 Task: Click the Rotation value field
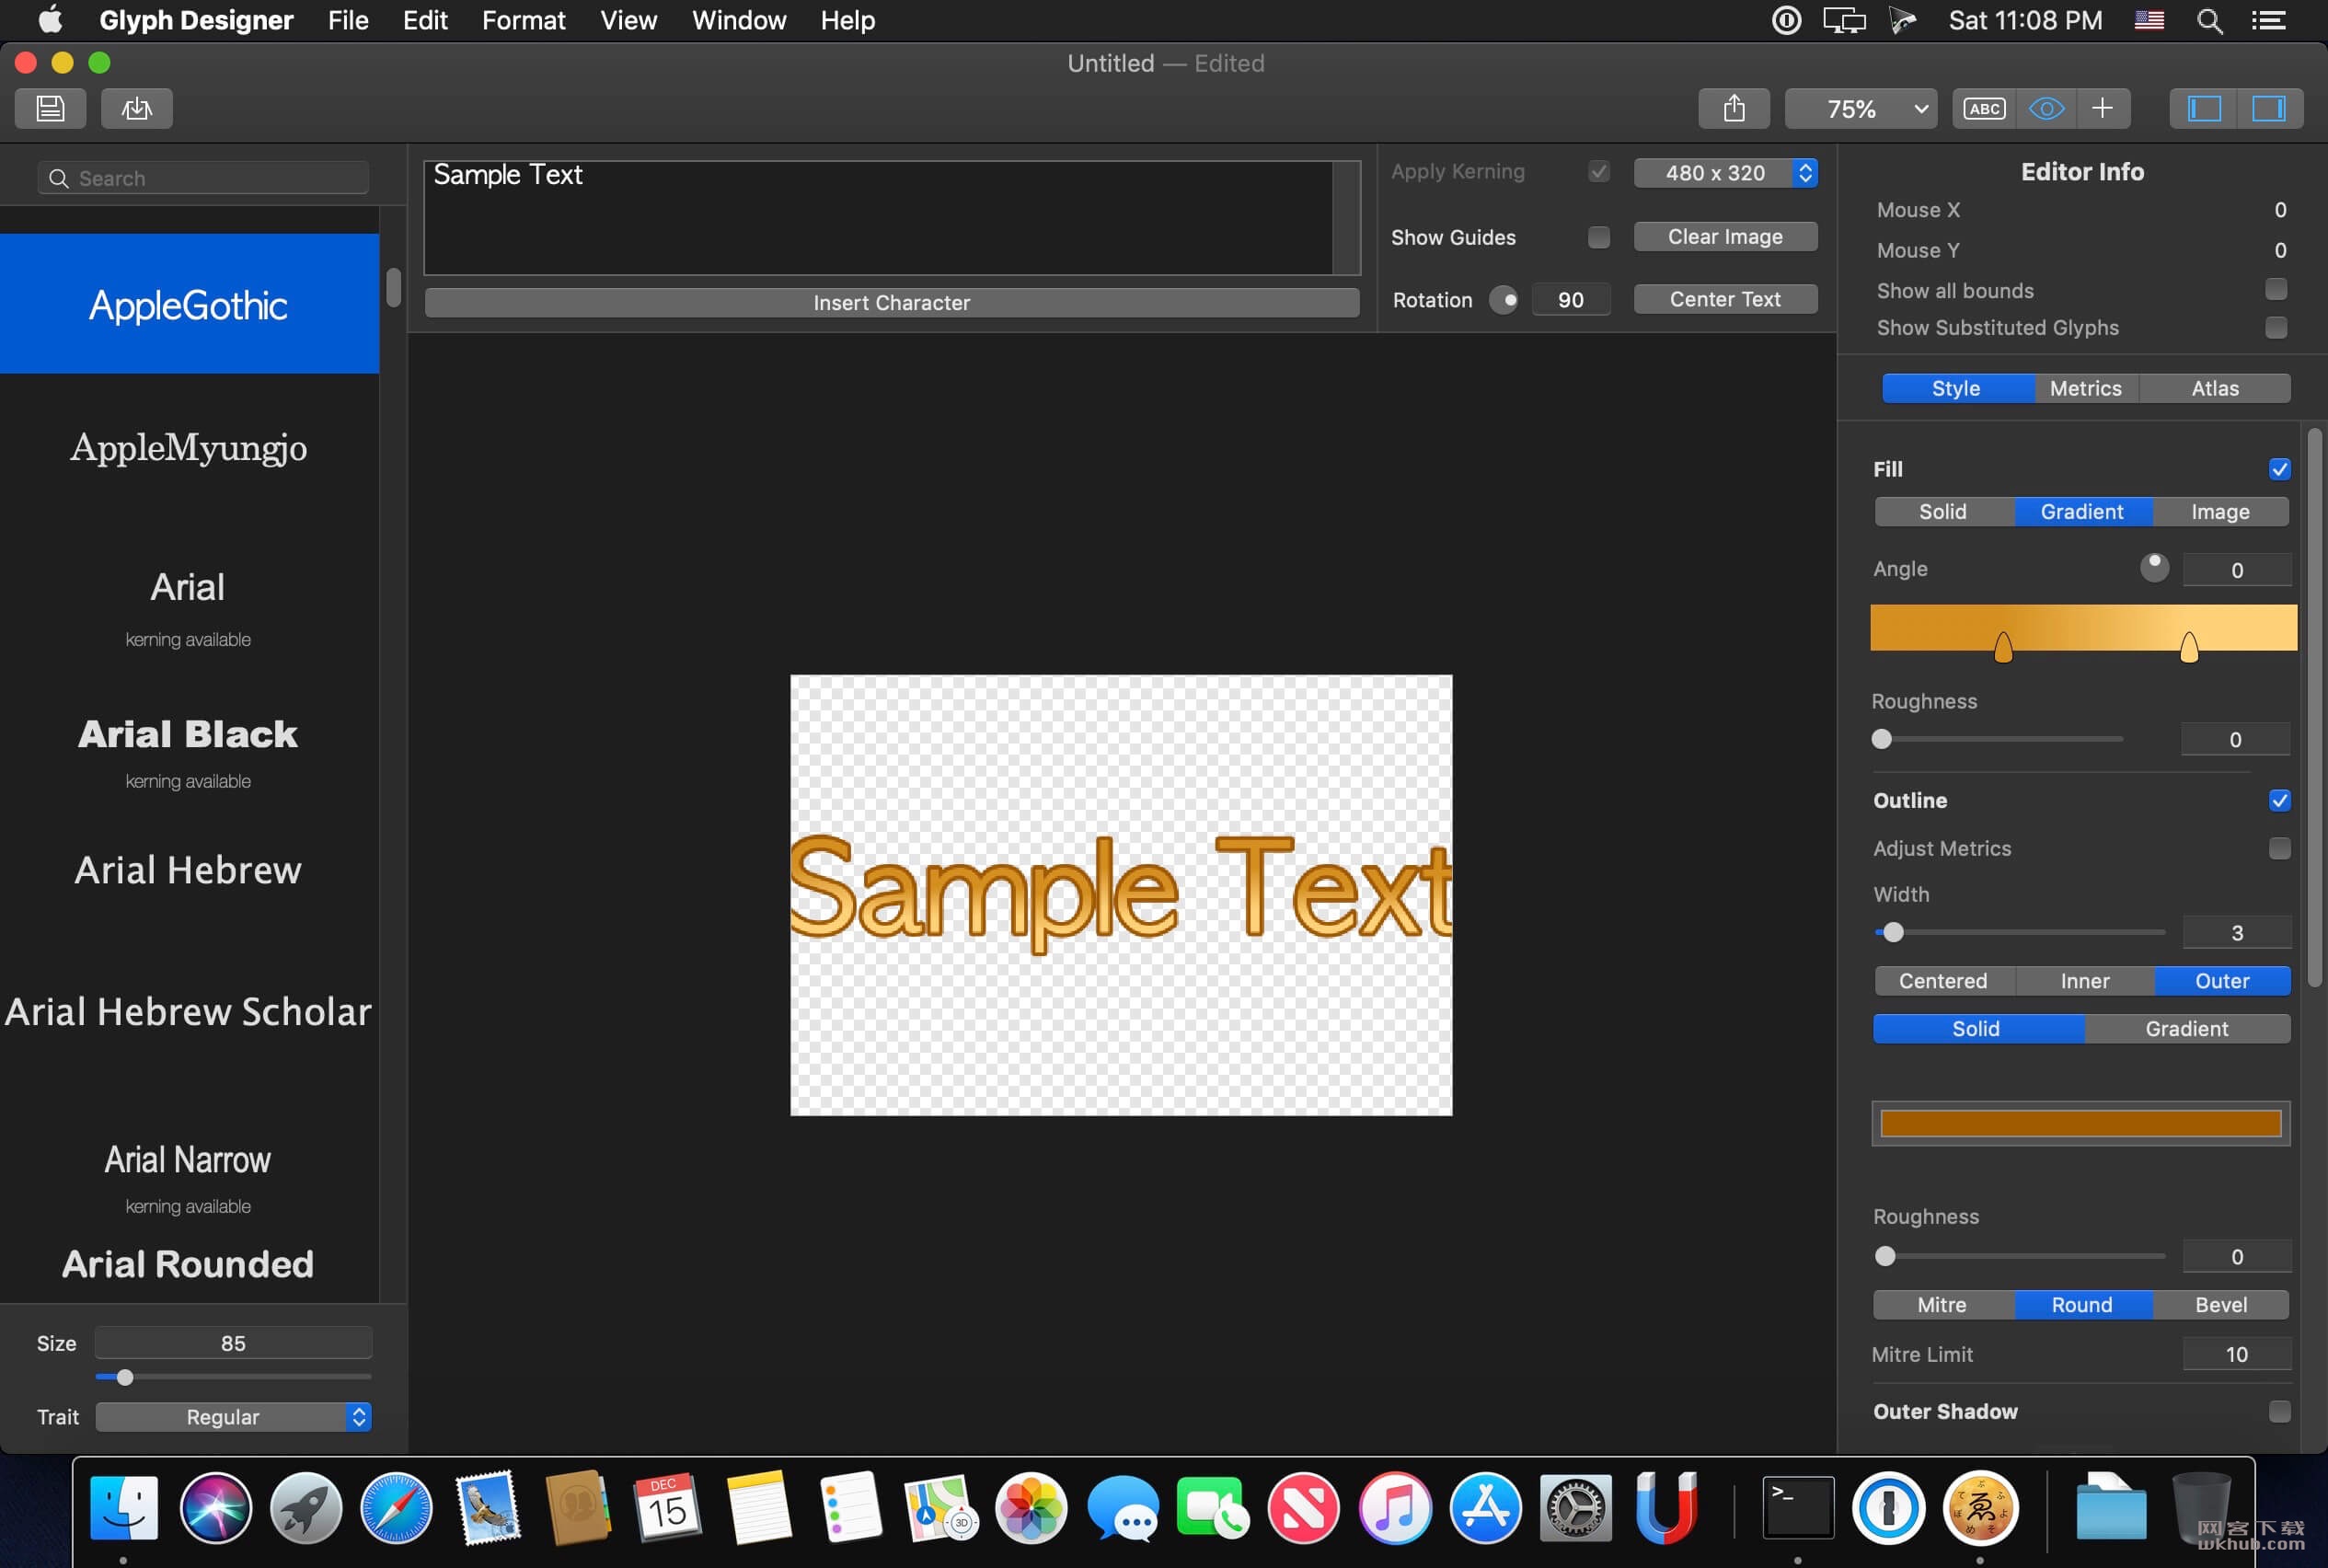click(1570, 299)
